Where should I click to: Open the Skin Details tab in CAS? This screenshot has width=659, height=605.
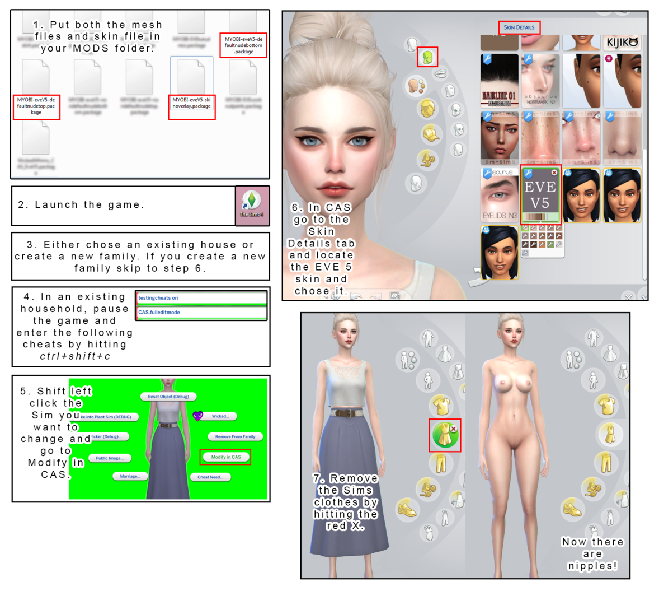519,27
